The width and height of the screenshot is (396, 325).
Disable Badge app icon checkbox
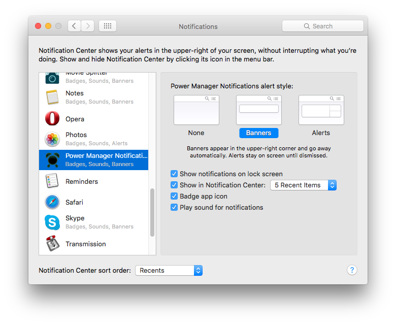tap(174, 196)
